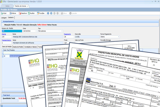Click the Cancelar button
The height and width of the screenshot is (107, 160).
(x=73, y=13)
